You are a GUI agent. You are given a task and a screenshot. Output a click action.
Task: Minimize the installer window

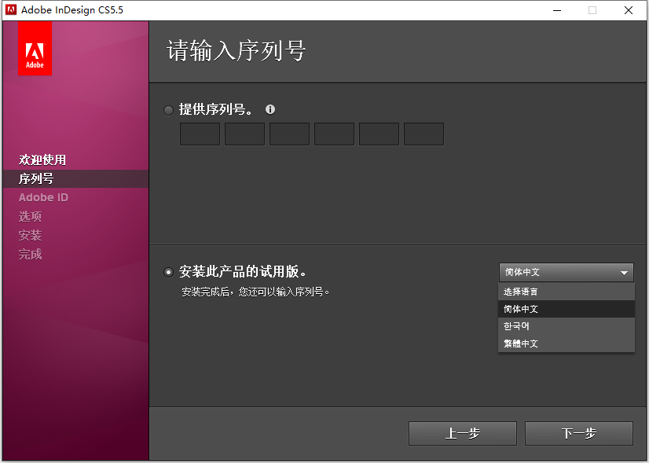(x=557, y=10)
